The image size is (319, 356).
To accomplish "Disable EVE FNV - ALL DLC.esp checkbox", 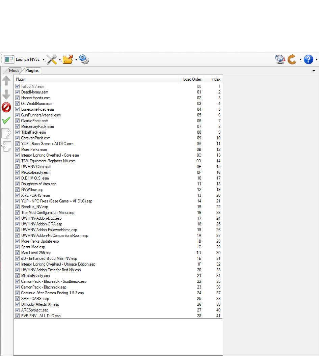I will [18, 316].
